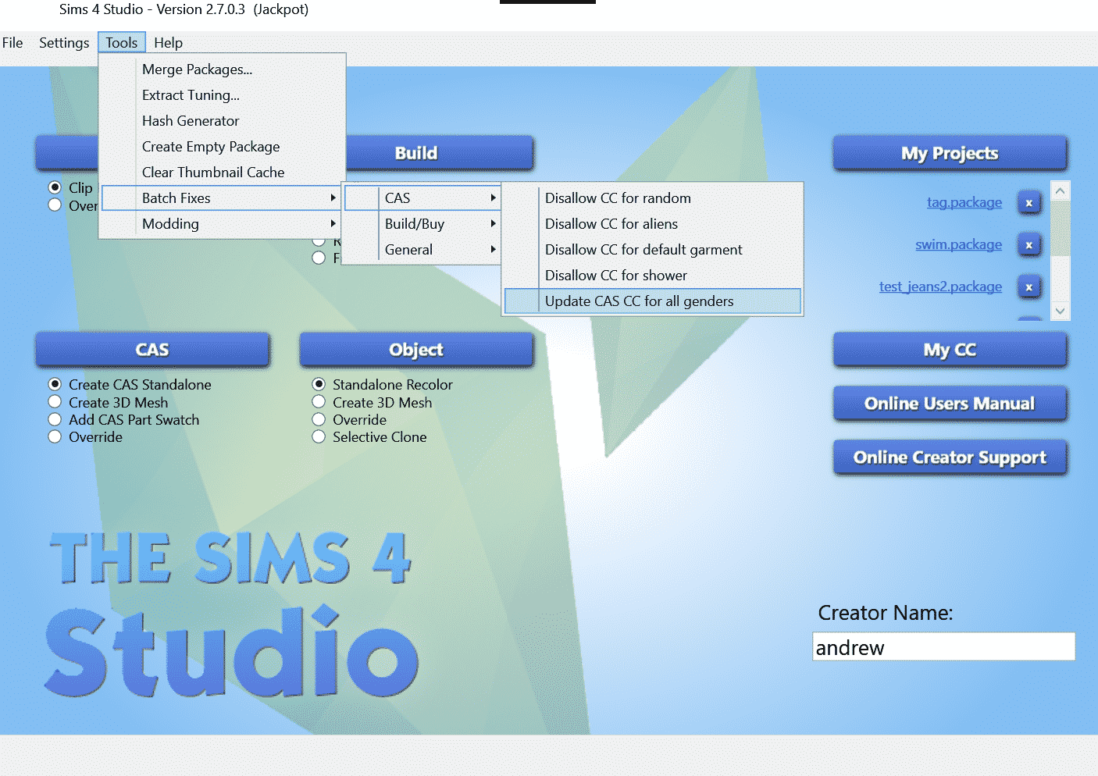Remove tag.package from My Projects

point(1029,202)
